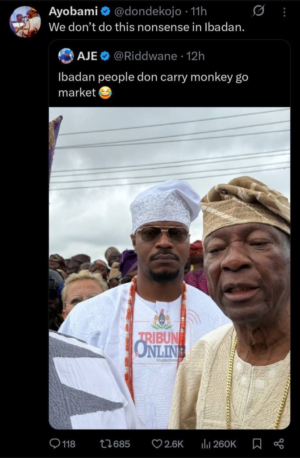
Task: Bookmark this post
Action: coord(257,444)
